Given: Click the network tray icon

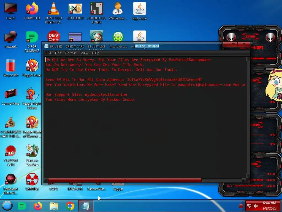Looking at the screenshot, I should [x=249, y=206].
